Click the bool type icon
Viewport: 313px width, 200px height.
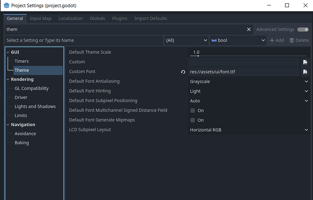tap(214, 40)
